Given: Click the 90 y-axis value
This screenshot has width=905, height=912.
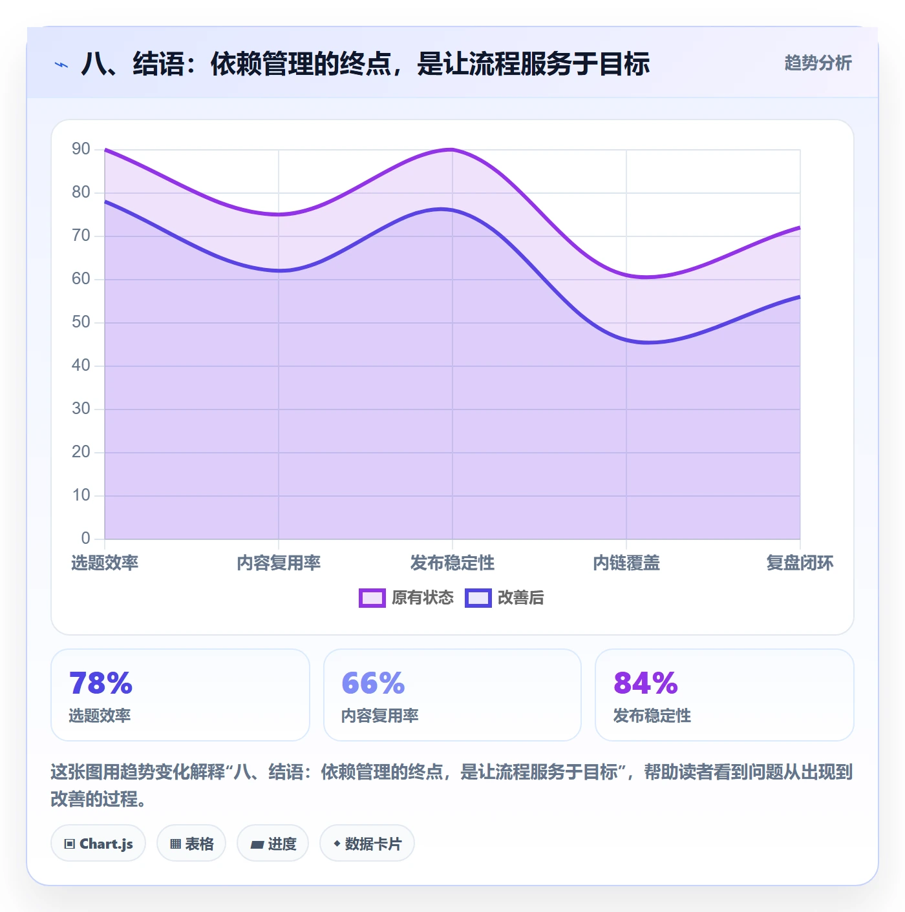Looking at the screenshot, I should 81,149.
